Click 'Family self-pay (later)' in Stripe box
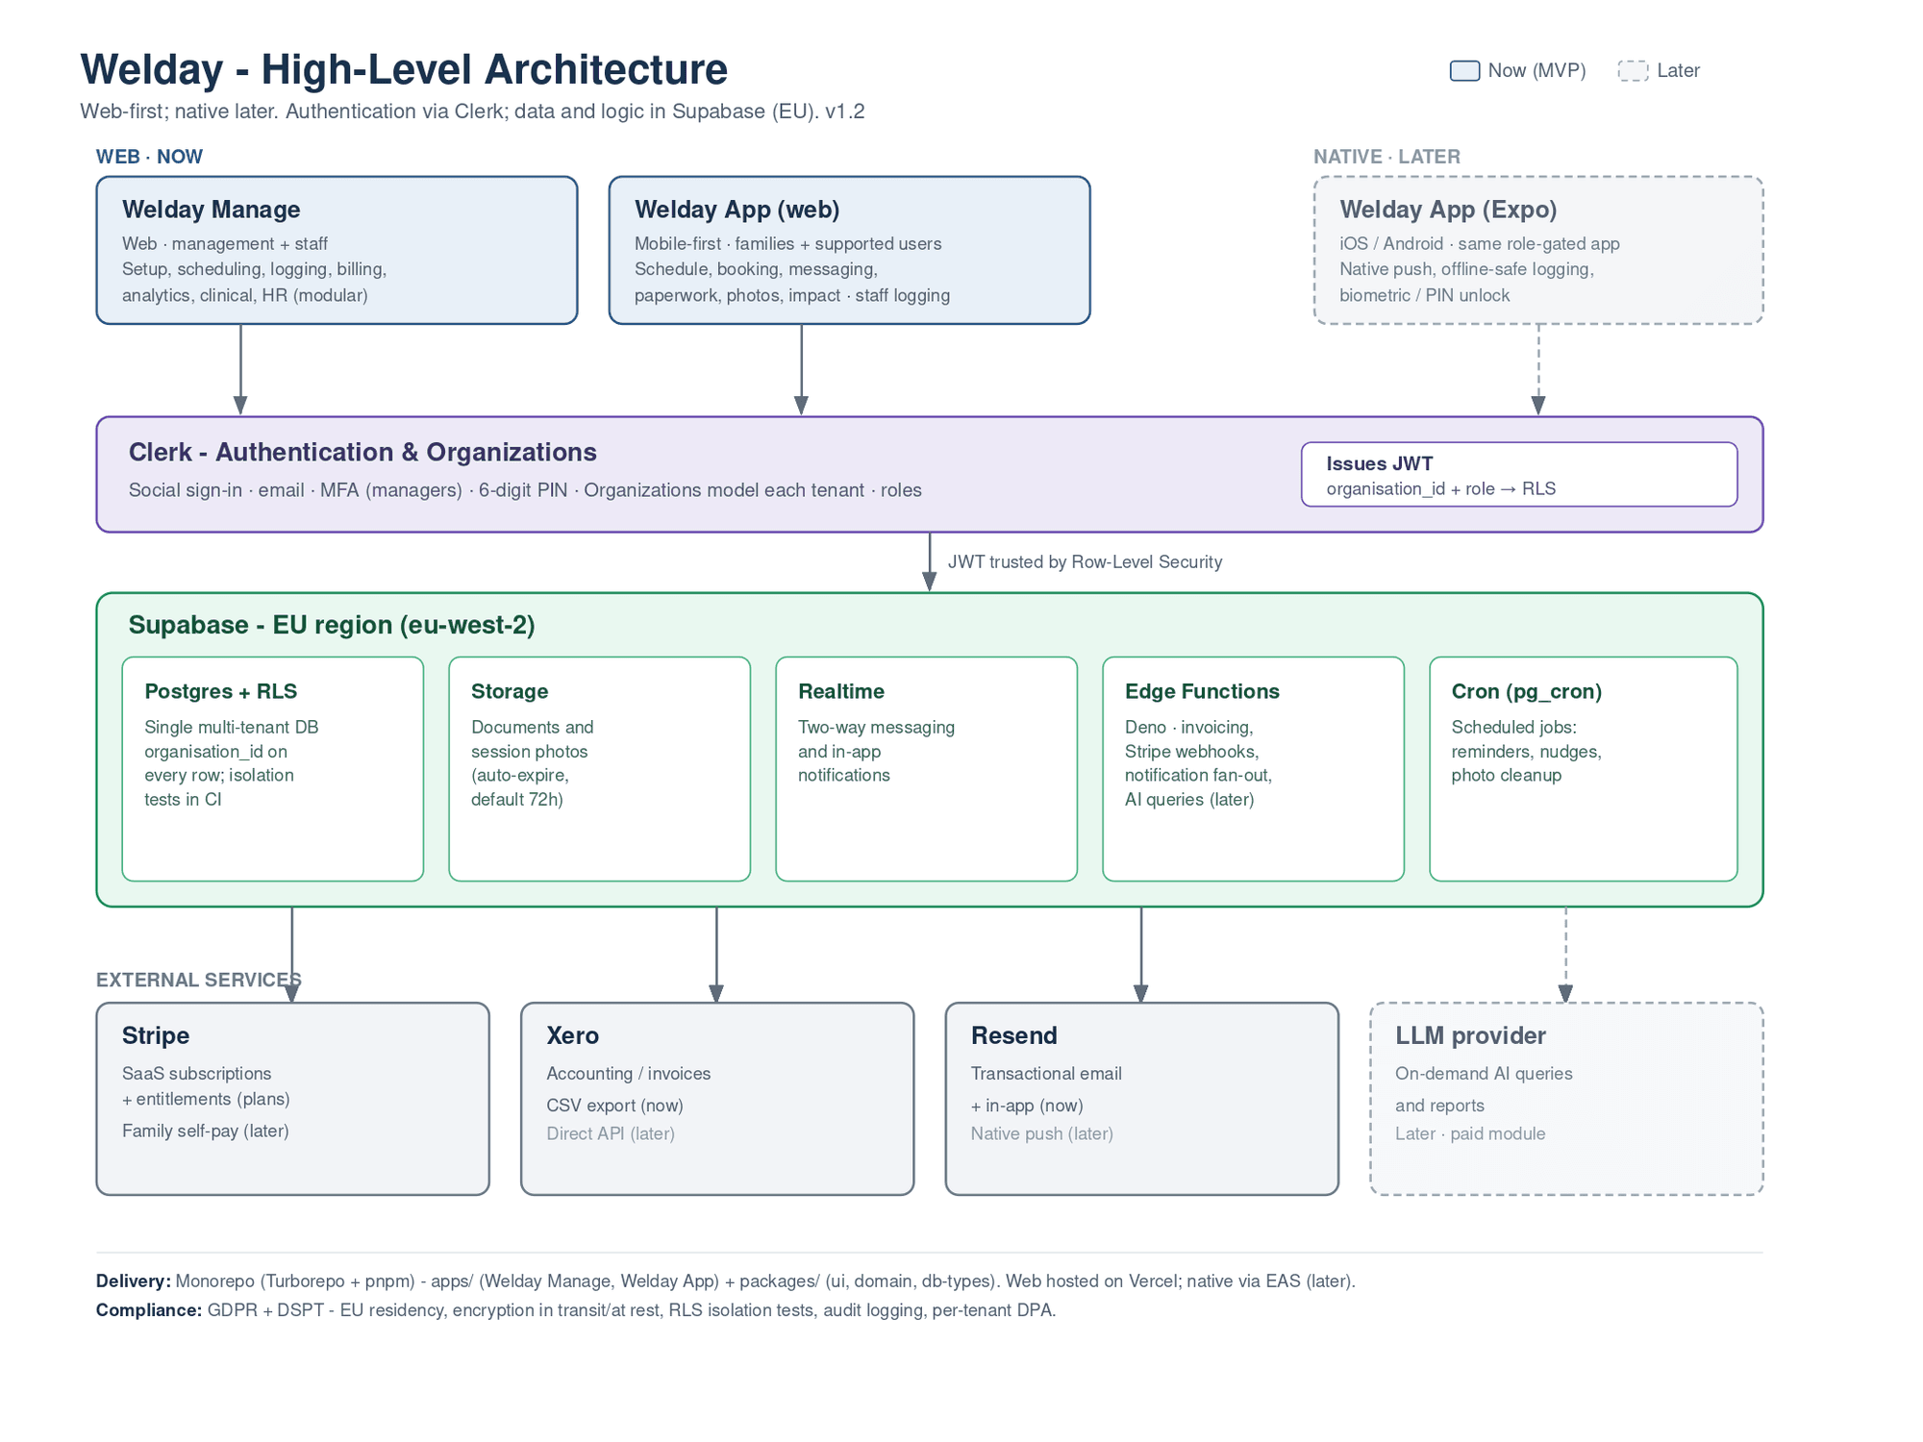Viewport: 1923px width, 1442px height. [x=206, y=1131]
